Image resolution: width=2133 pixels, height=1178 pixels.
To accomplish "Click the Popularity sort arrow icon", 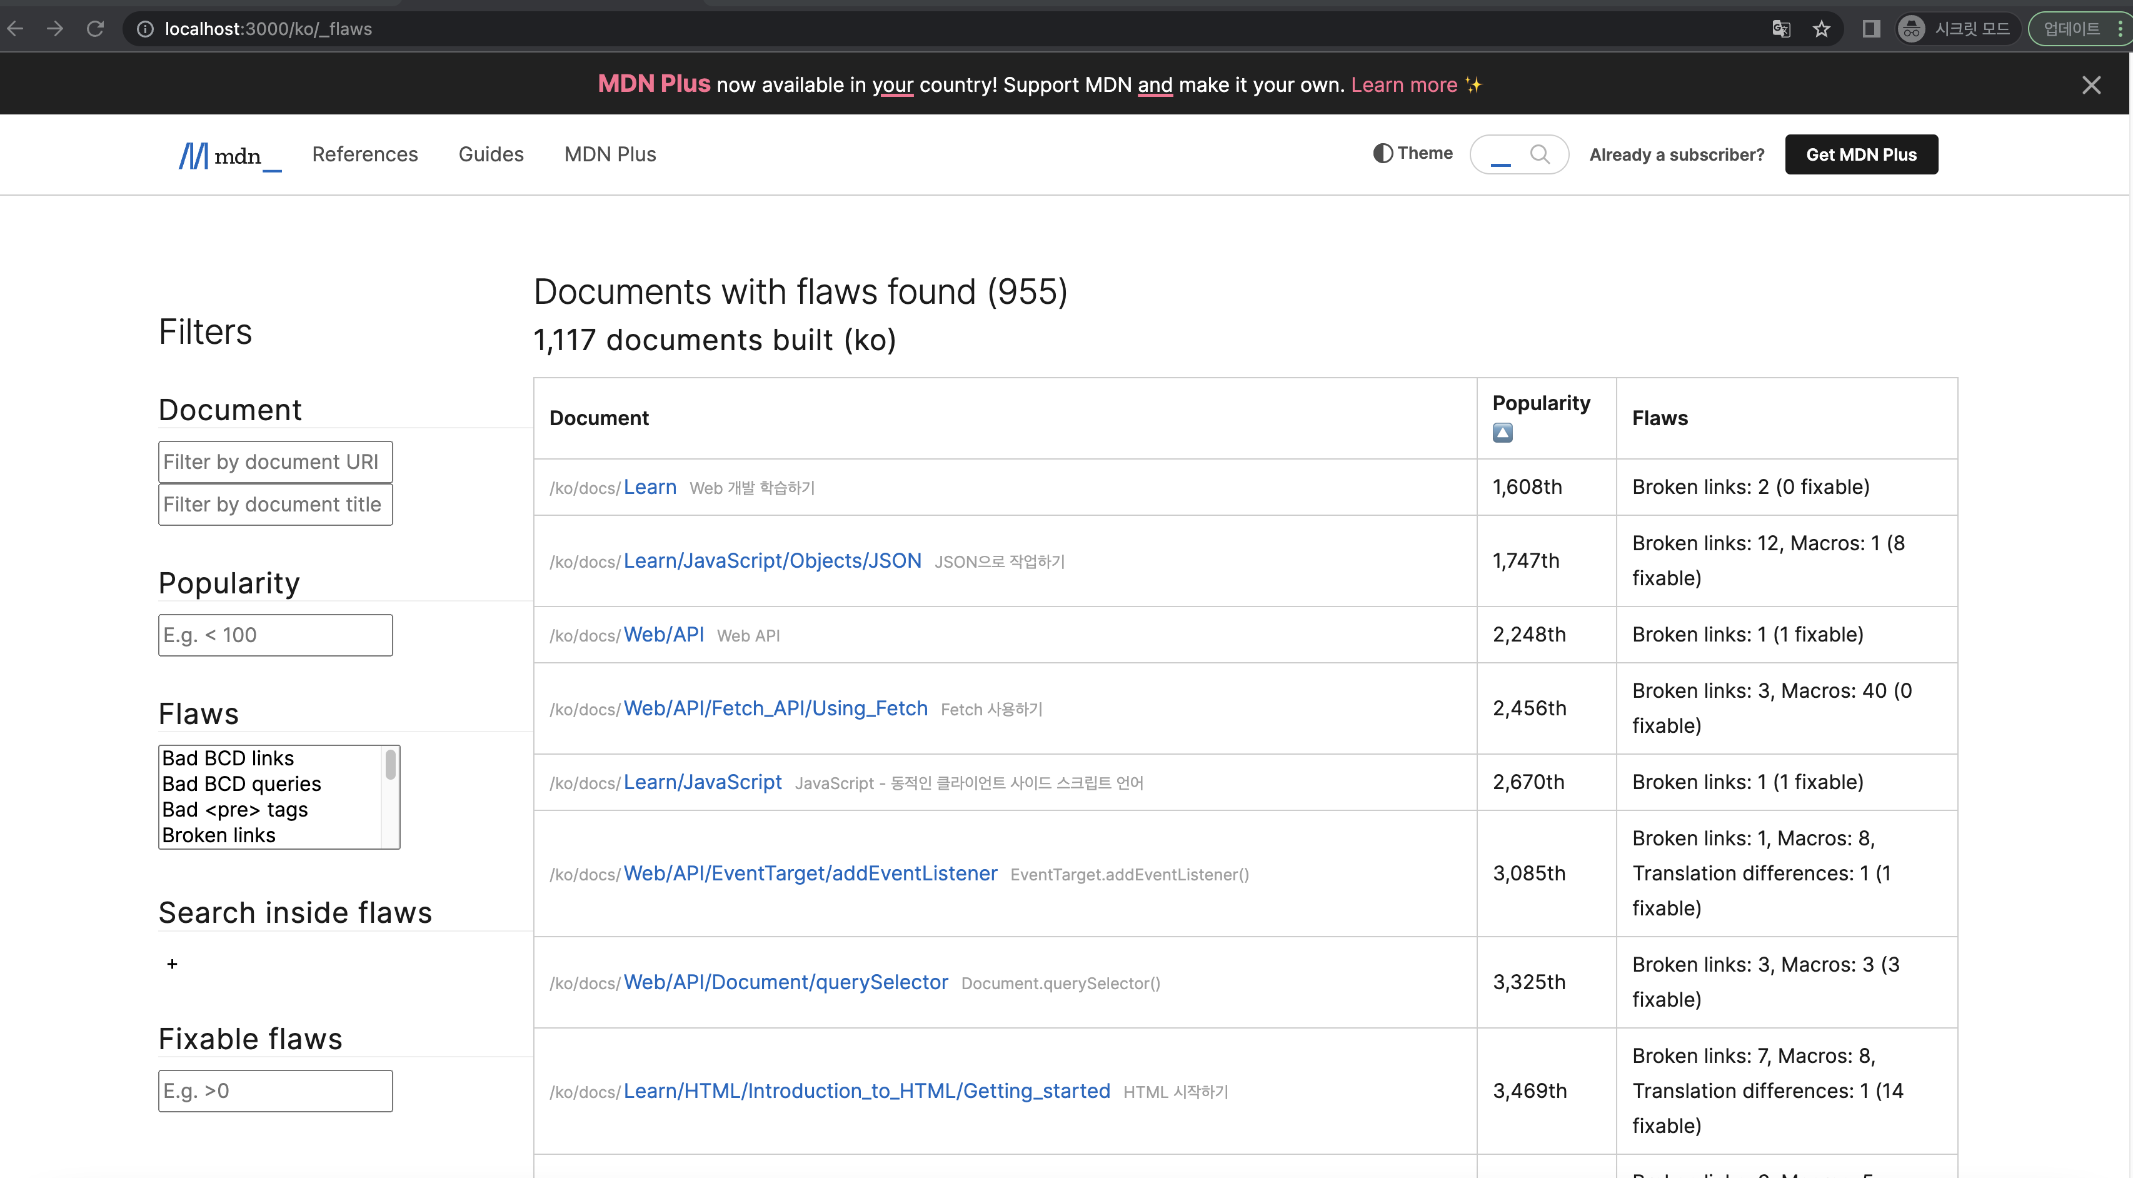I will point(1502,433).
